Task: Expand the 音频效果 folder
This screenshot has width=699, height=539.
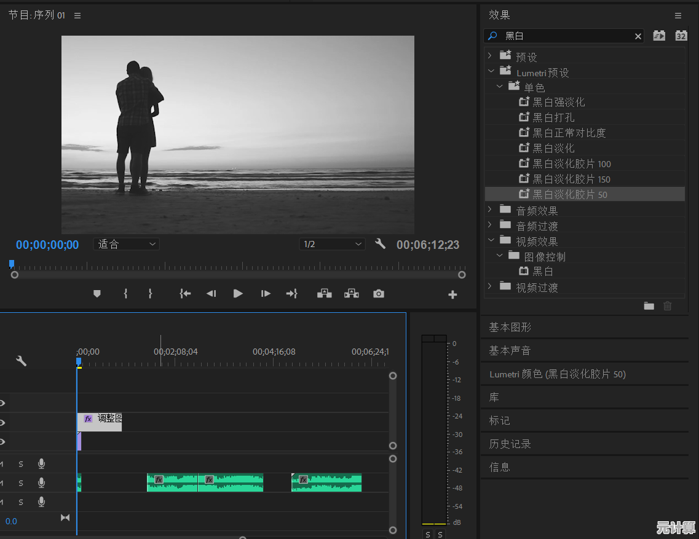Action: coord(490,210)
